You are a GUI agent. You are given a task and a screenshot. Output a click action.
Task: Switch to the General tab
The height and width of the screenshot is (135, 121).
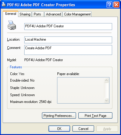tap(11, 14)
